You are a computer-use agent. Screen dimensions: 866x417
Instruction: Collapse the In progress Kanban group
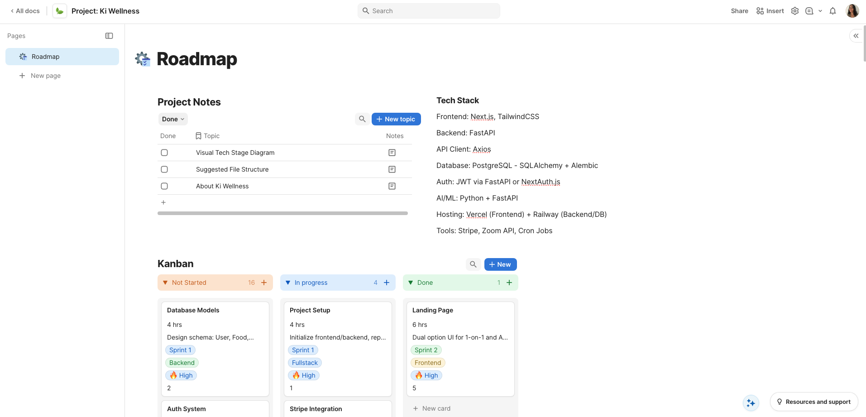[288, 282]
